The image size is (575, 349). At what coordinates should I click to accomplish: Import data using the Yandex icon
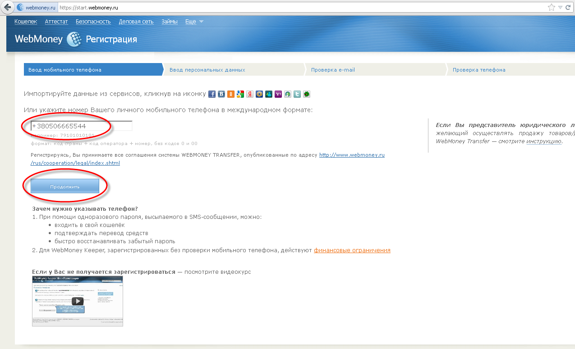[x=250, y=94]
